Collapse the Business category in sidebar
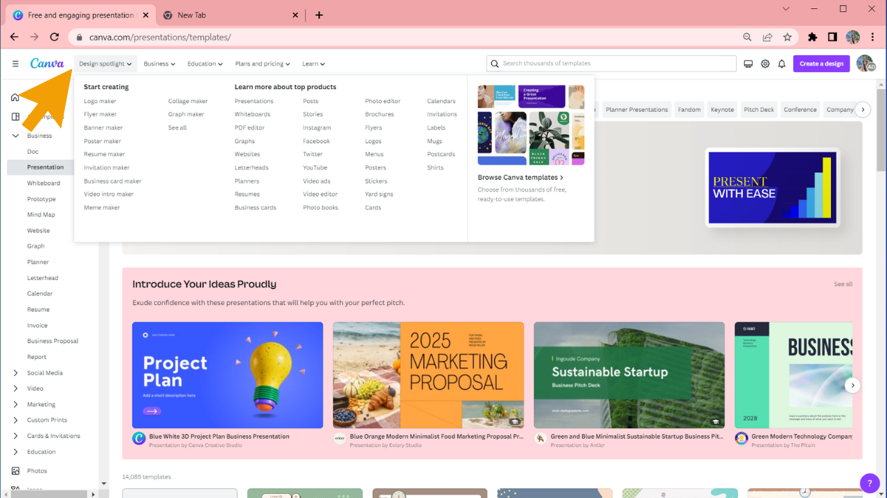 coord(15,136)
